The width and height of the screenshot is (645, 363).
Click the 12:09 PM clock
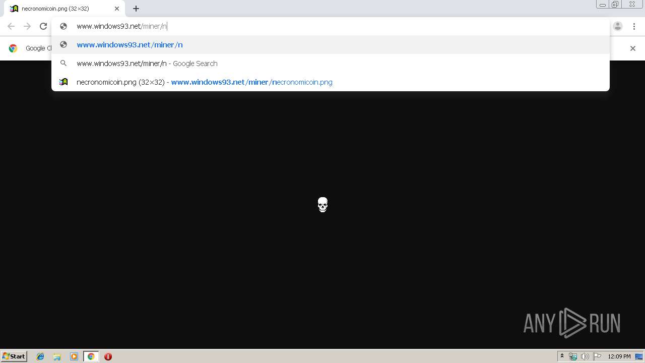pyautogui.click(x=619, y=356)
